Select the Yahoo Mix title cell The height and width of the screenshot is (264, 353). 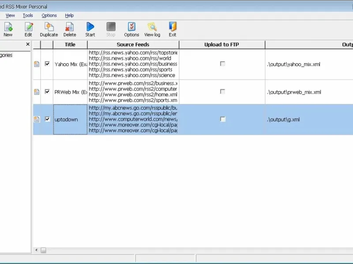pyautogui.click(x=70, y=64)
